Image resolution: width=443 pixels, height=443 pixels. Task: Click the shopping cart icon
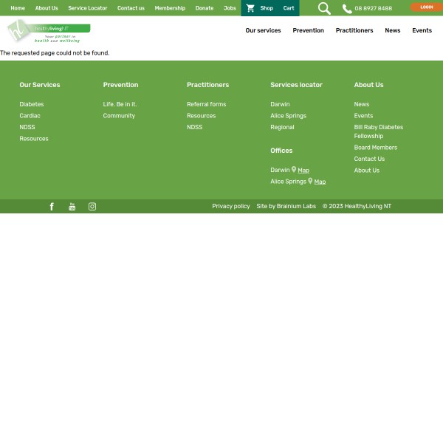[250, 8]
